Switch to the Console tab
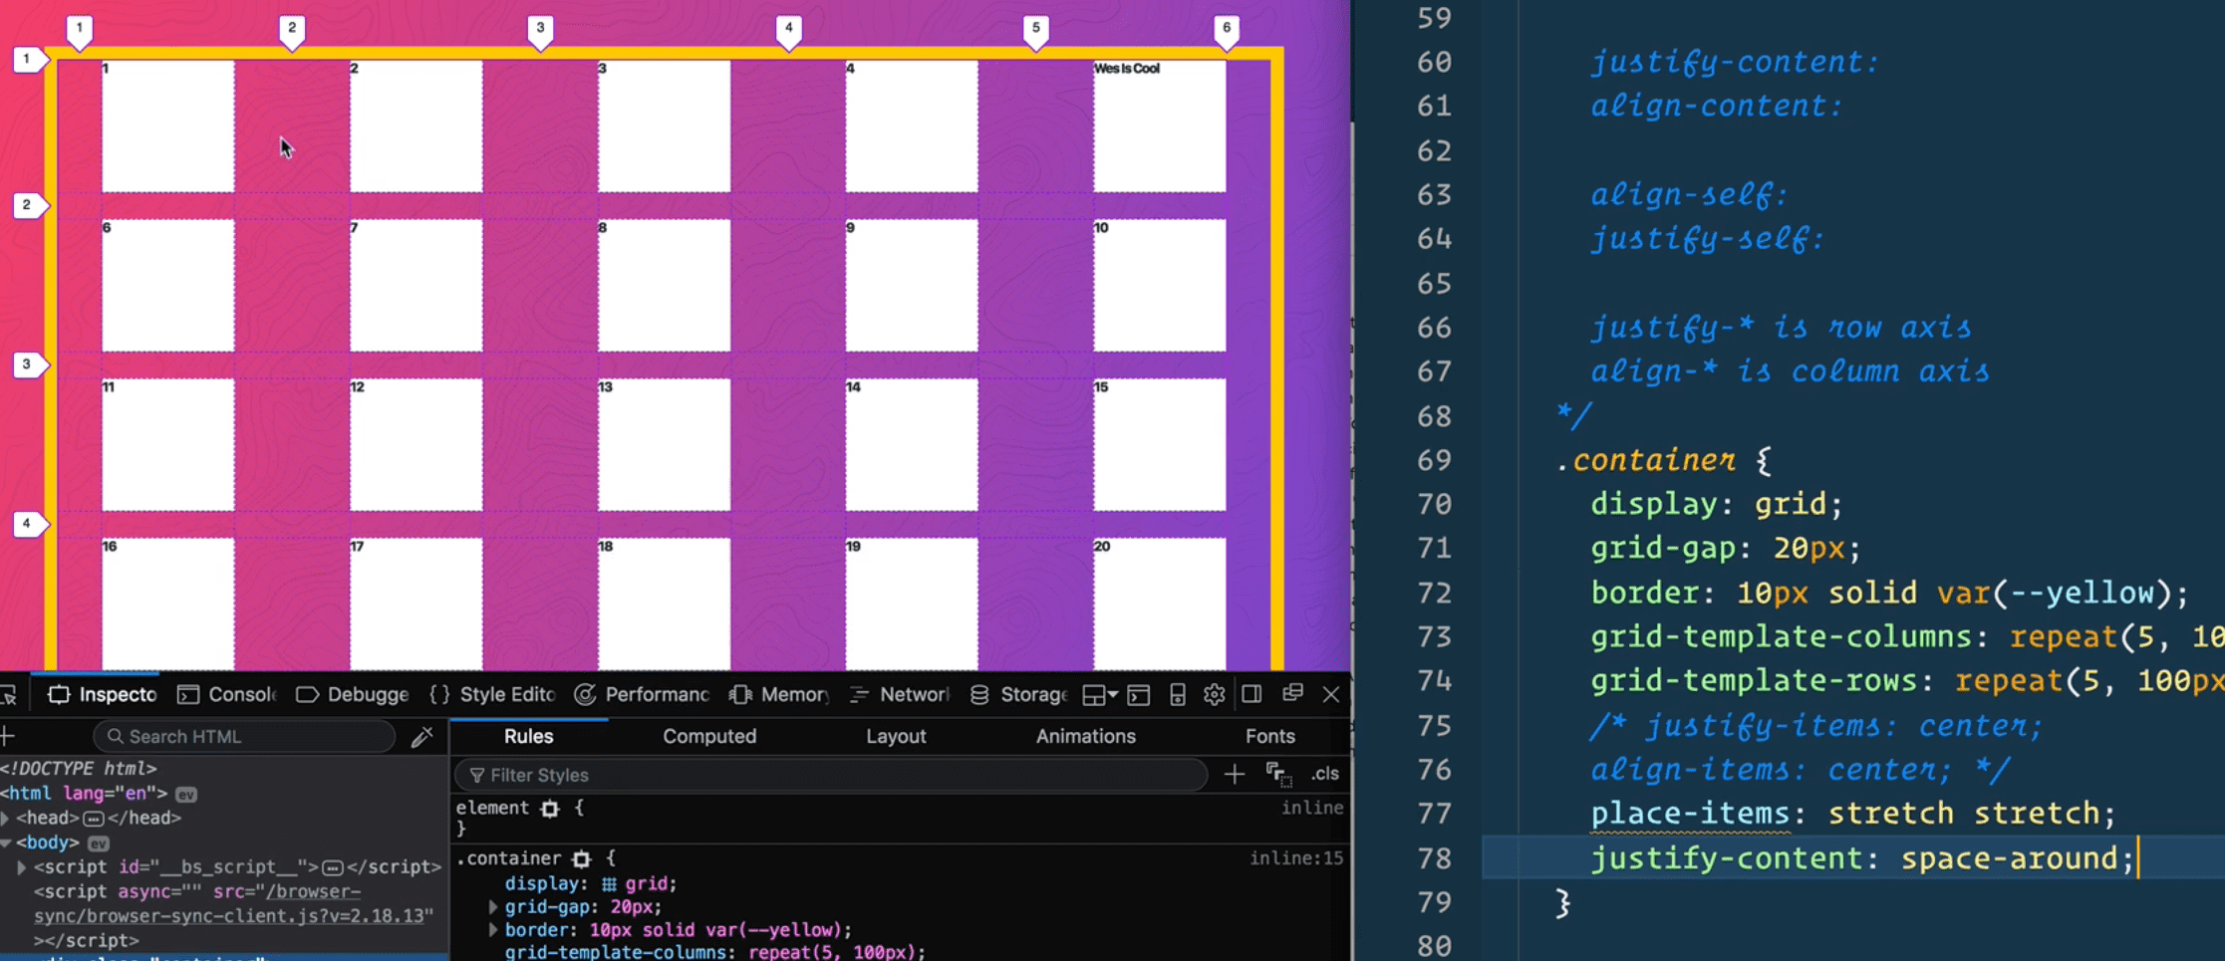 227,695
